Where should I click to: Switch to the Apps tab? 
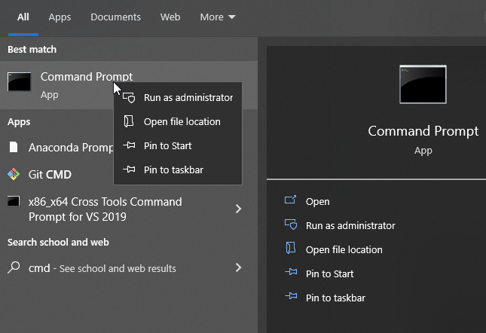click(60, 17)
